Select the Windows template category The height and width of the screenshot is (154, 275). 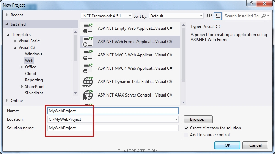click(33, 54)
